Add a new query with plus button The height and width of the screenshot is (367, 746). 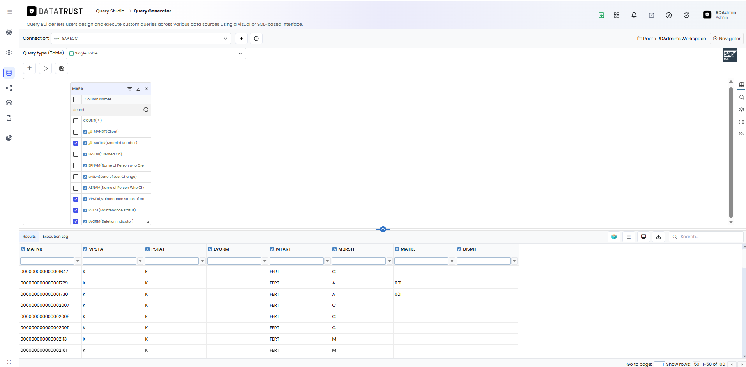click(29, 68)
